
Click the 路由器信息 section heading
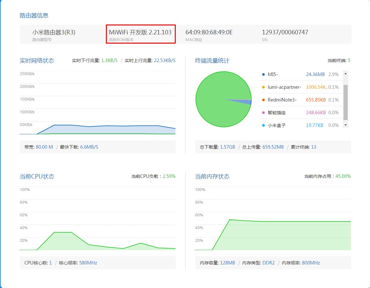(x=34, y=16)
